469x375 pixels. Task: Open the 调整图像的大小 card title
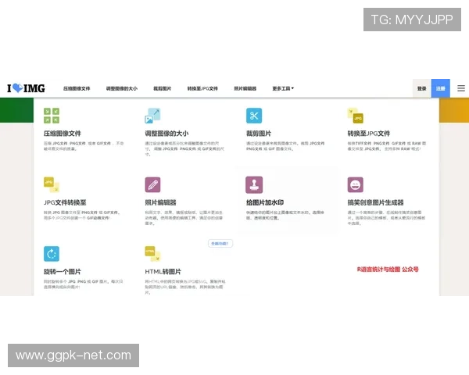(x=167, y=134)
